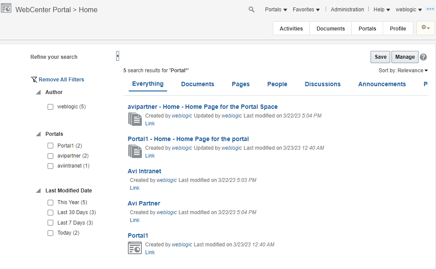This screenshot has width=436, height=269.
Task: Click the weblogic creator link under Avi Partner
Action: pos(167,212)
